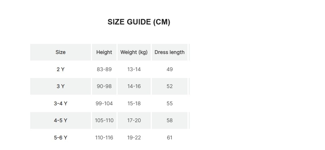
Task: Select the Weight (kg) column header
Action: pyautogui.click(x=134, y=52)
